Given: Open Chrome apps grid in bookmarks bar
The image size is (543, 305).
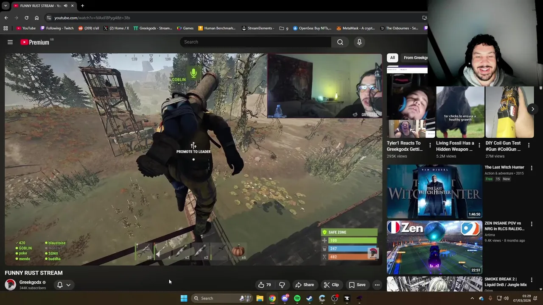Looking at the screenshot, I should click(x=6, y=28).
